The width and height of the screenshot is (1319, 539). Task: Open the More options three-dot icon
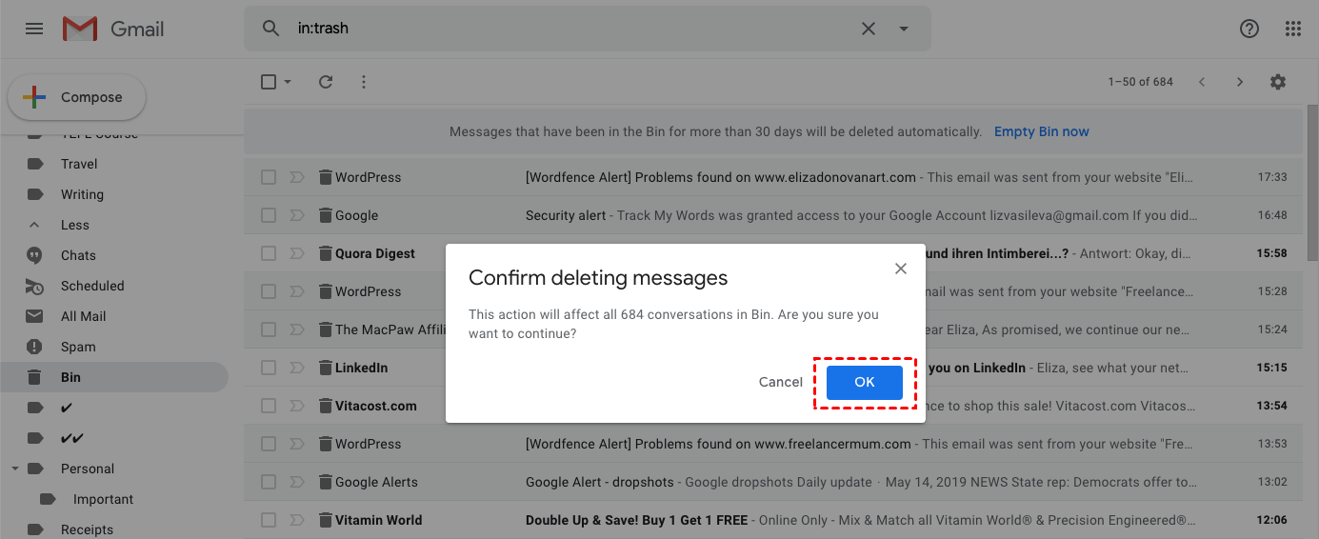(x=364, y=82)
